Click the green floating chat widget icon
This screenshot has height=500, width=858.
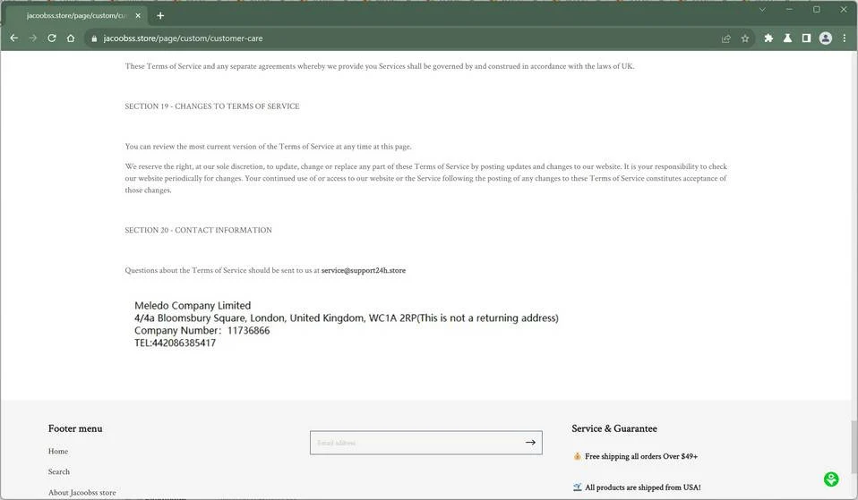click(x=831, y=479)
